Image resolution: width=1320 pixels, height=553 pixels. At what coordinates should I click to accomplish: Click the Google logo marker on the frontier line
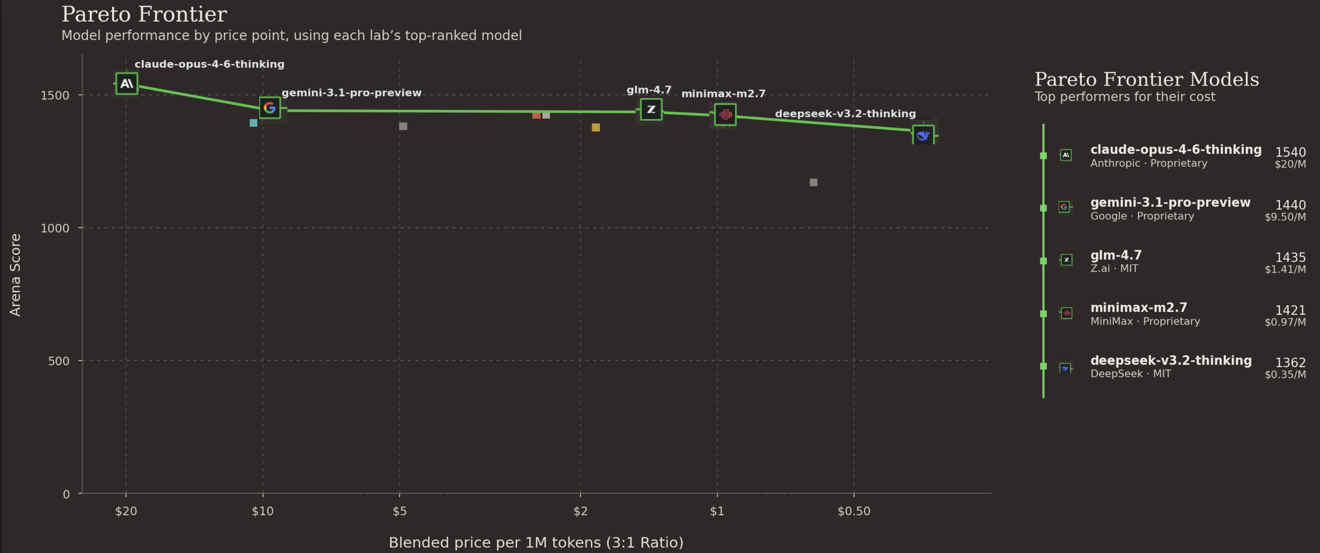[270, 108]
